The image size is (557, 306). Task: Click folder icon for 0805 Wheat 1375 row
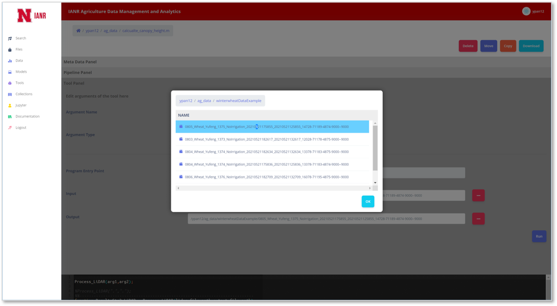click(x=181, y=126)
